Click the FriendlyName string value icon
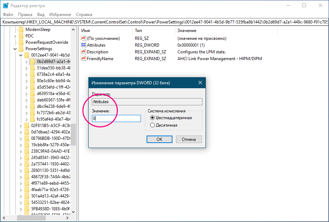The height and width of the screenshot is (222, 329). coord(83,59)
